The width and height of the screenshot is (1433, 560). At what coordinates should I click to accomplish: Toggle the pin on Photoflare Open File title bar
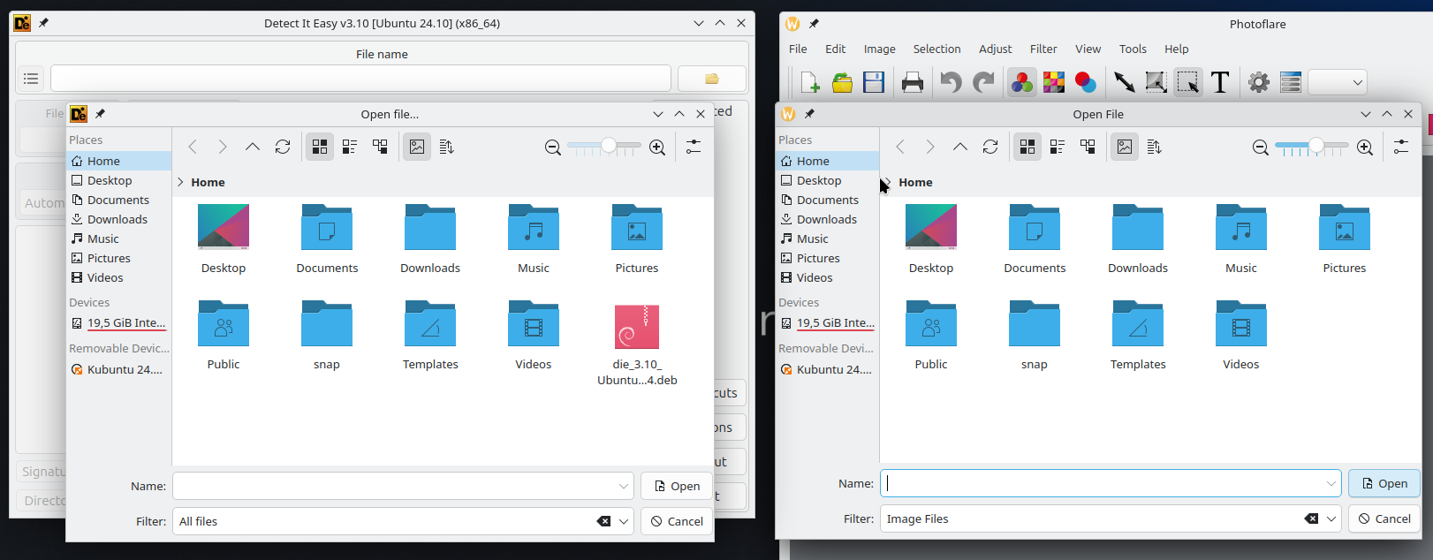tap(809, 114)
